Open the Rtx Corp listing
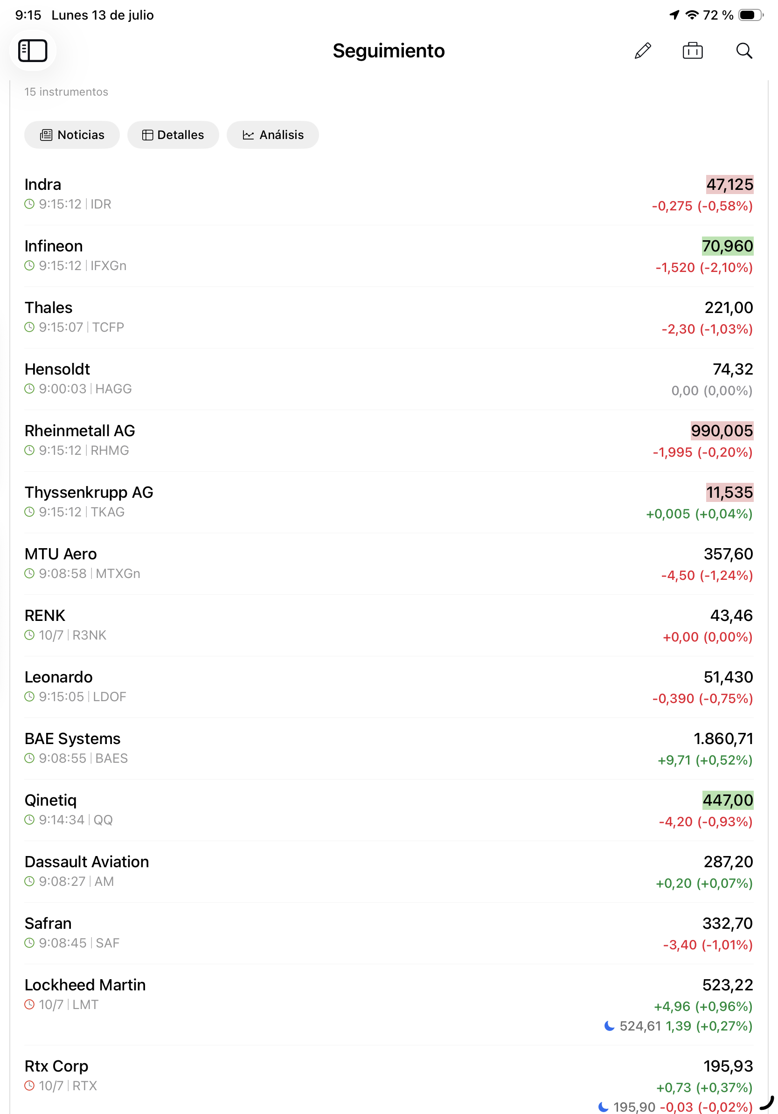This screenshot has width=778, height=1114. 389,1079
